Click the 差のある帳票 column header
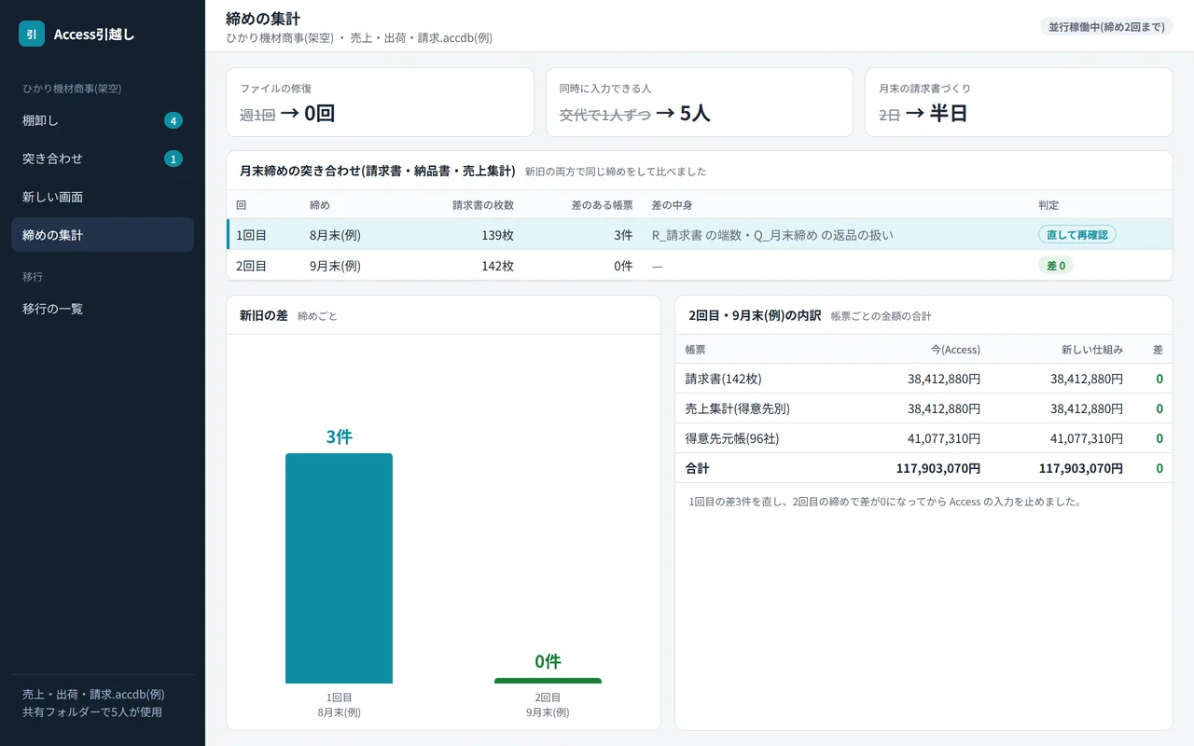 [602, 205]
